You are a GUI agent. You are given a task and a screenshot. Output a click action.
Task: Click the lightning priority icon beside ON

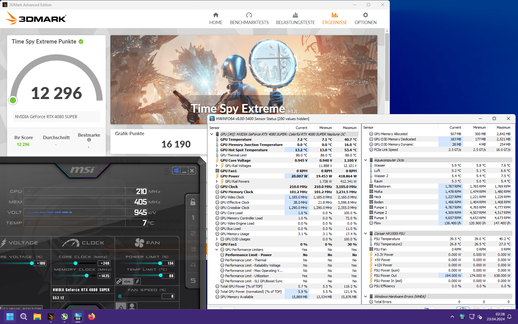tap(138, 281)
